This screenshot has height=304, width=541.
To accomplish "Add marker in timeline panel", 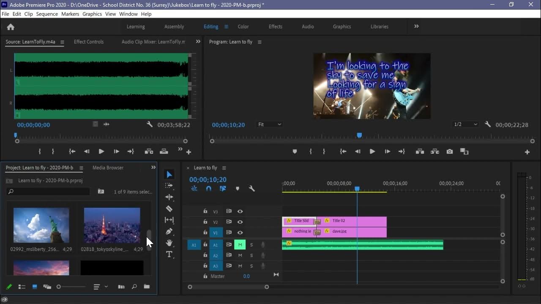I will [238, 189].
